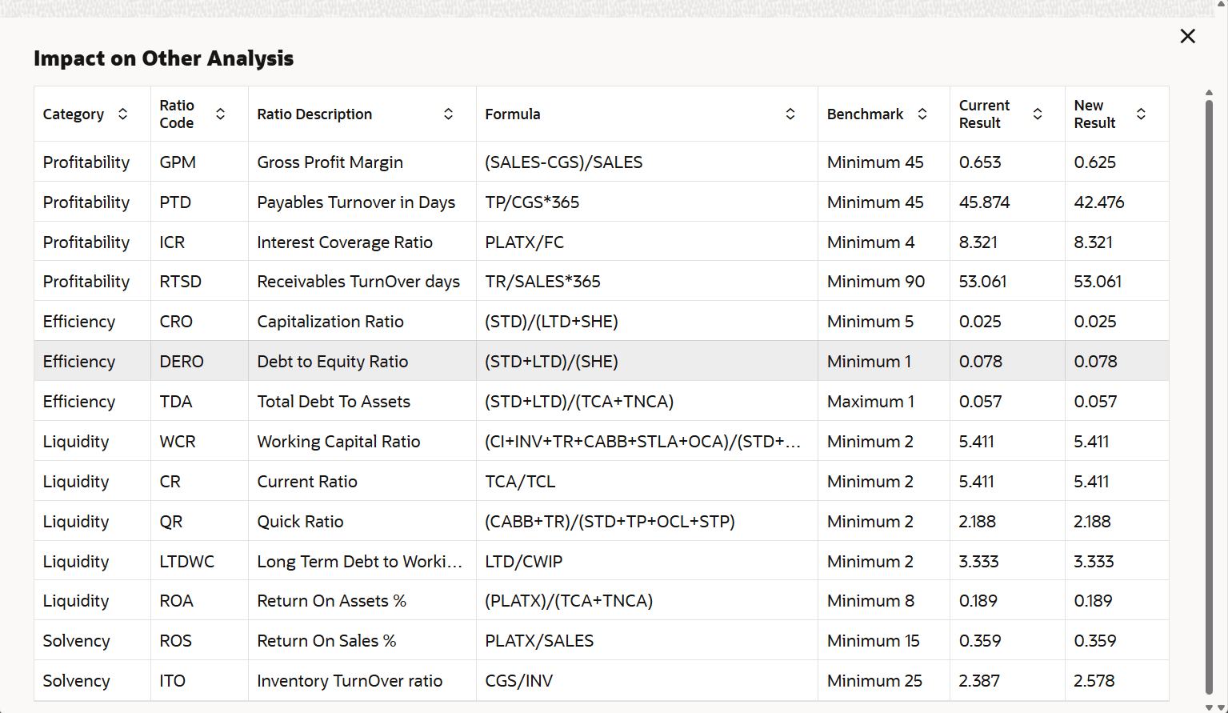
Task: Click the TDA ratio code
Action: (176, 402)
